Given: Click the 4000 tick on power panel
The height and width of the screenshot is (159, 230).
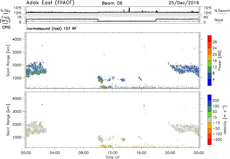Looking at the screenshot, I should click(x=17, y=39).
